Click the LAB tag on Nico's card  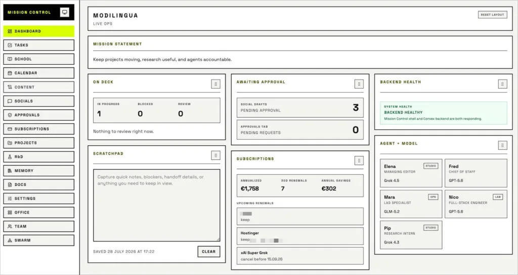click(x=498, y=197)
